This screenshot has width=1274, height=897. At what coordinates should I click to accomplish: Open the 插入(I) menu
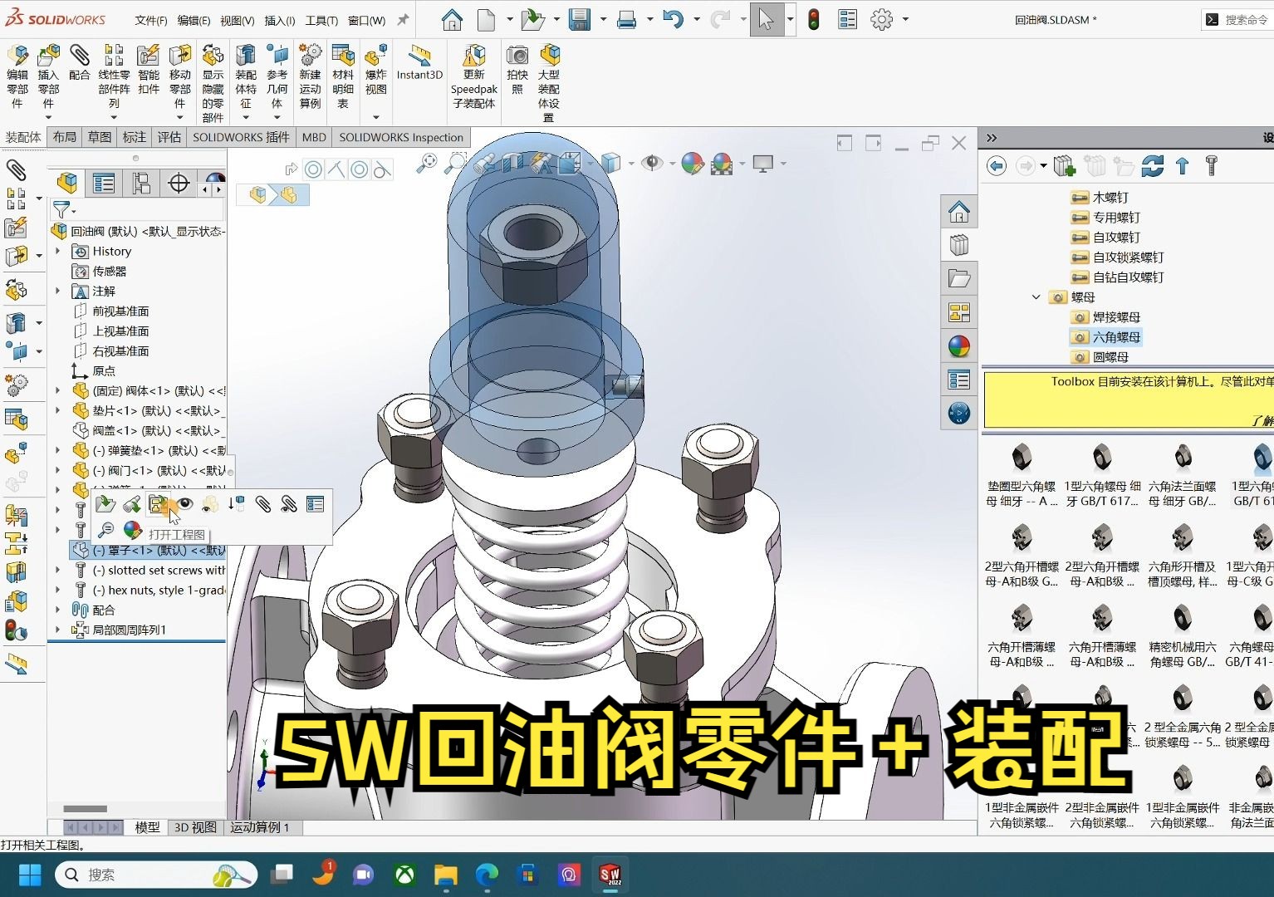(x=279, y=20)
